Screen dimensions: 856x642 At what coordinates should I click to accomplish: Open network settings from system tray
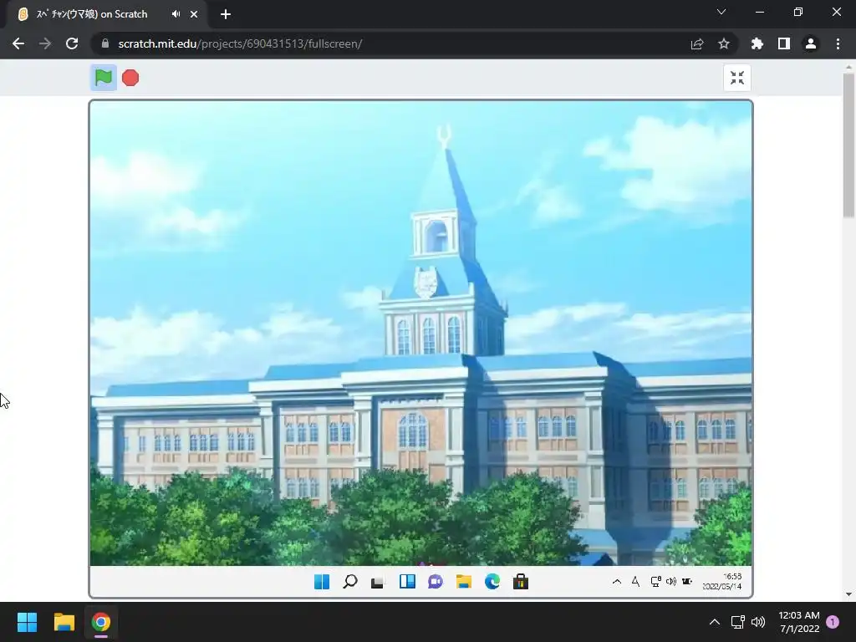(738, 622)
